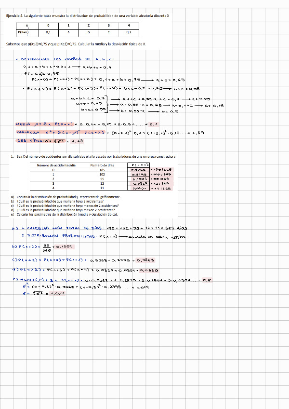Select question b) about "haya 2 accidentes"
Image resolution: width=289 pixels, height=409 pixels.
click(60, 202)
